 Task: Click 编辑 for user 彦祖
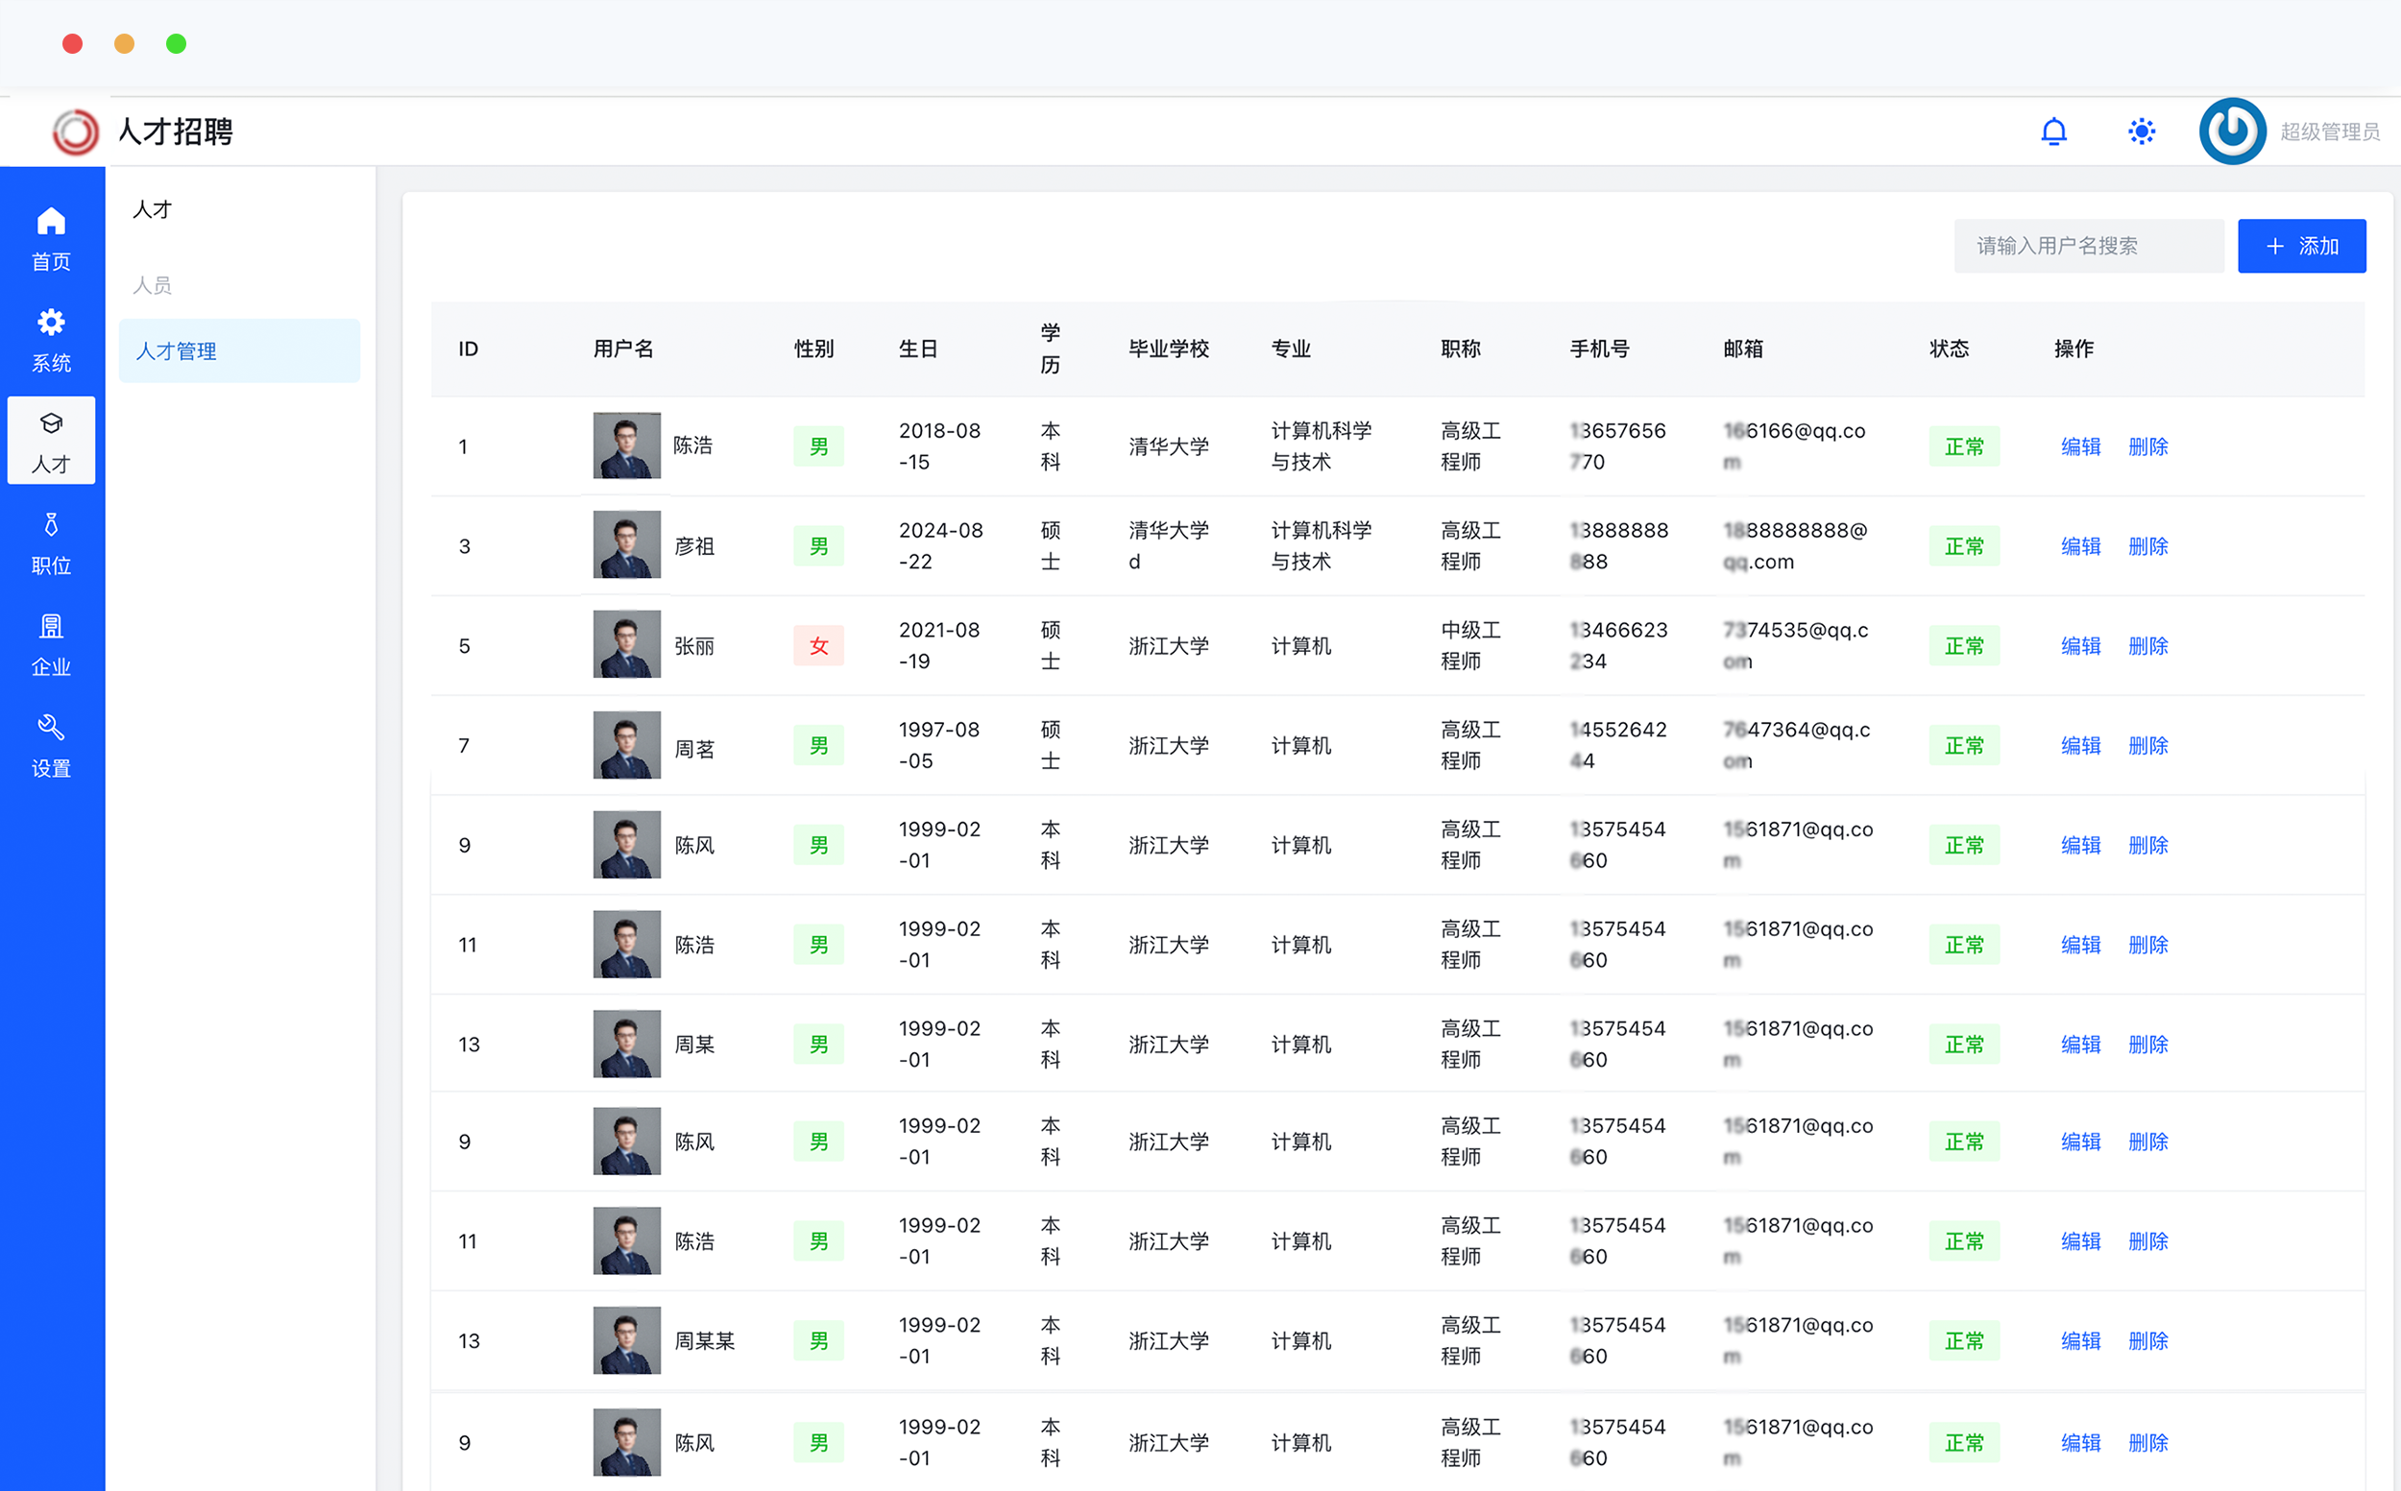point(2079,546)
